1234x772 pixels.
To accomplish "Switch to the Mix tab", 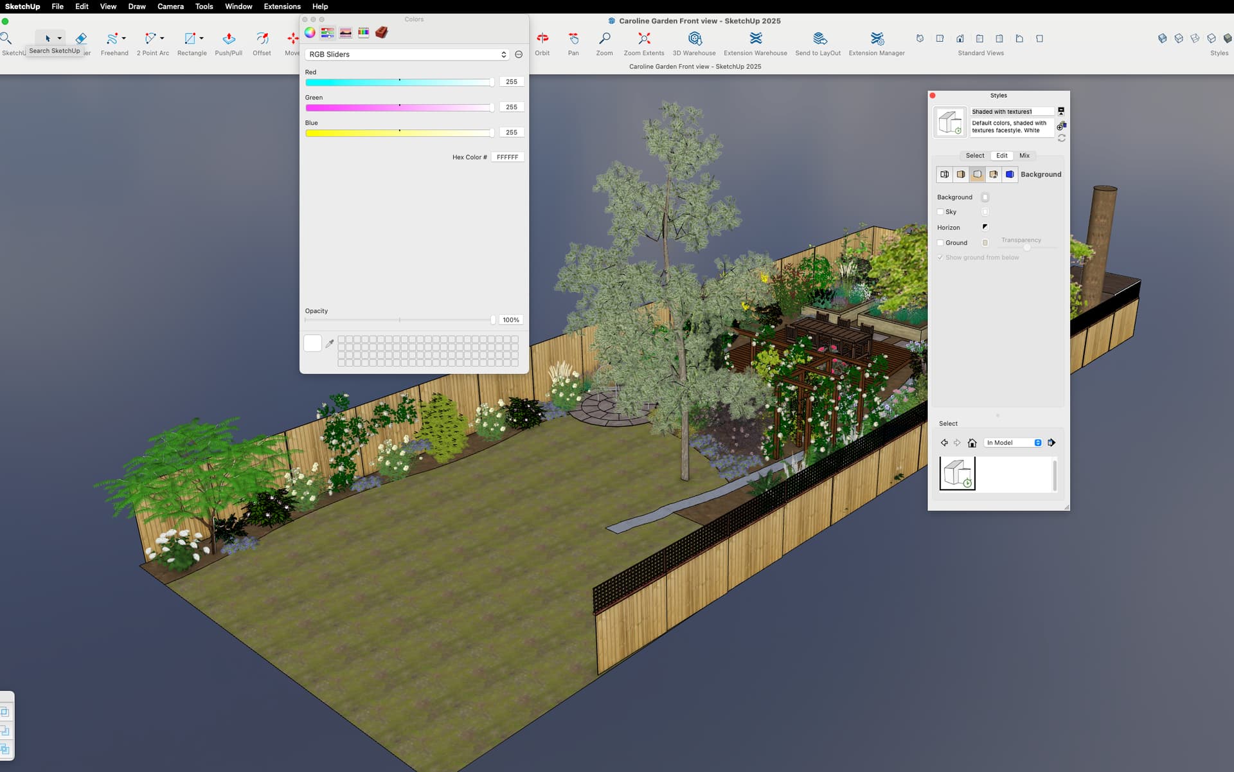I will pyautogui.click(x=1024, y=156).
